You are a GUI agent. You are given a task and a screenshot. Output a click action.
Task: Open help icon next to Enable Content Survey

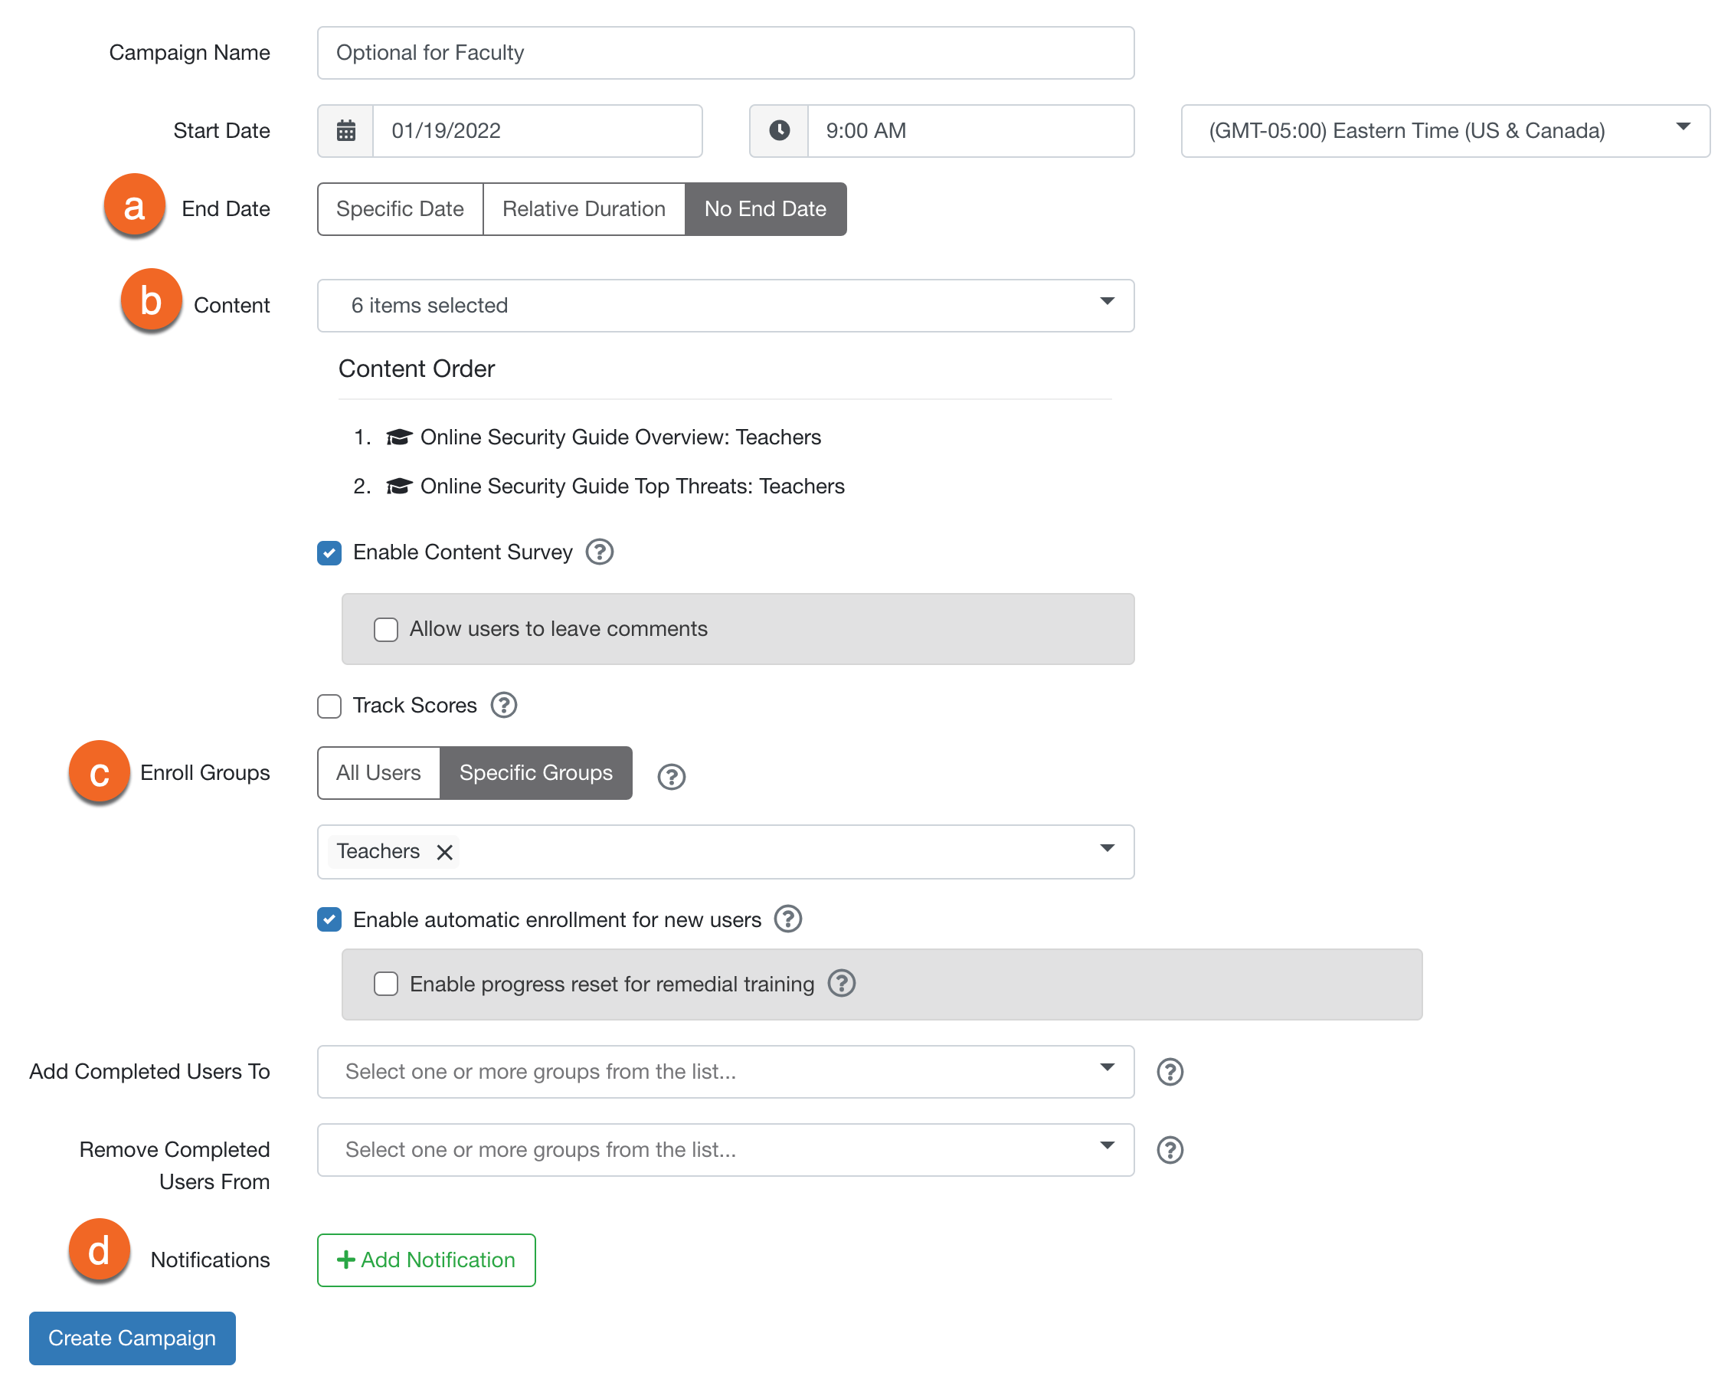click(x=599, y=552)
